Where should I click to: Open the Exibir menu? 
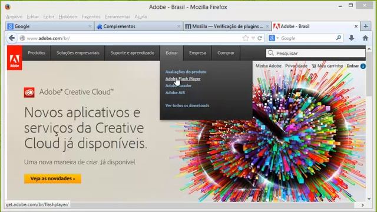[48, 16]
